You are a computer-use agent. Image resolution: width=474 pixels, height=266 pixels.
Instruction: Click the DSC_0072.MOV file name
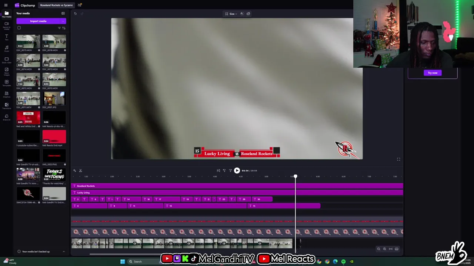24,88
